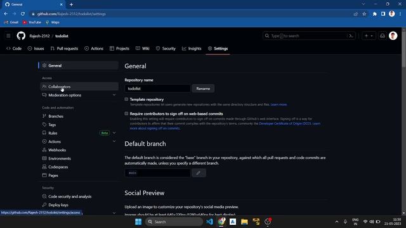Click the Type to search field
The width and height of the screenshot is (406, 228).
click(x=309, y=36)
